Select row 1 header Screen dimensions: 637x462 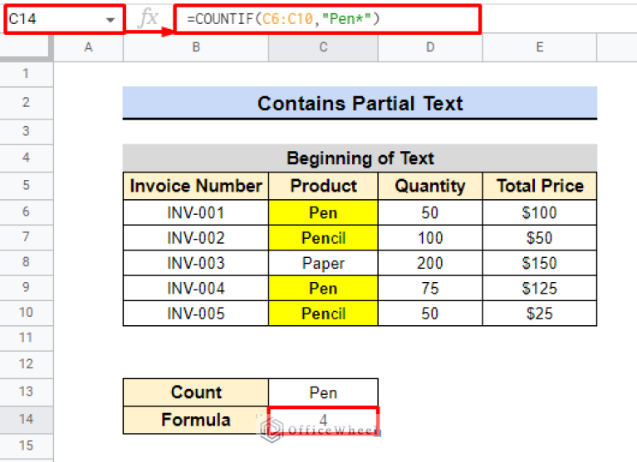(26, 74)
